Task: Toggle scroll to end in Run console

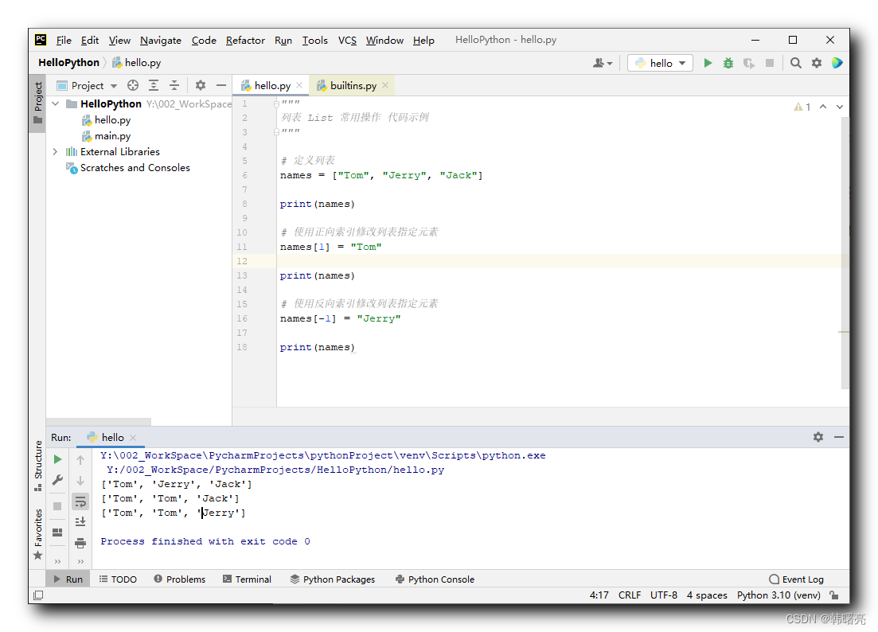Action: pos(80,521)
